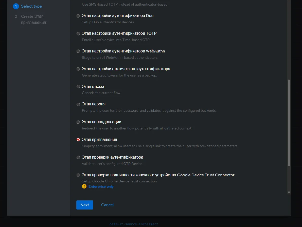Viewport: 302px width, 227px height.
Task: Choose the password stage option
Action: (78, 104)
